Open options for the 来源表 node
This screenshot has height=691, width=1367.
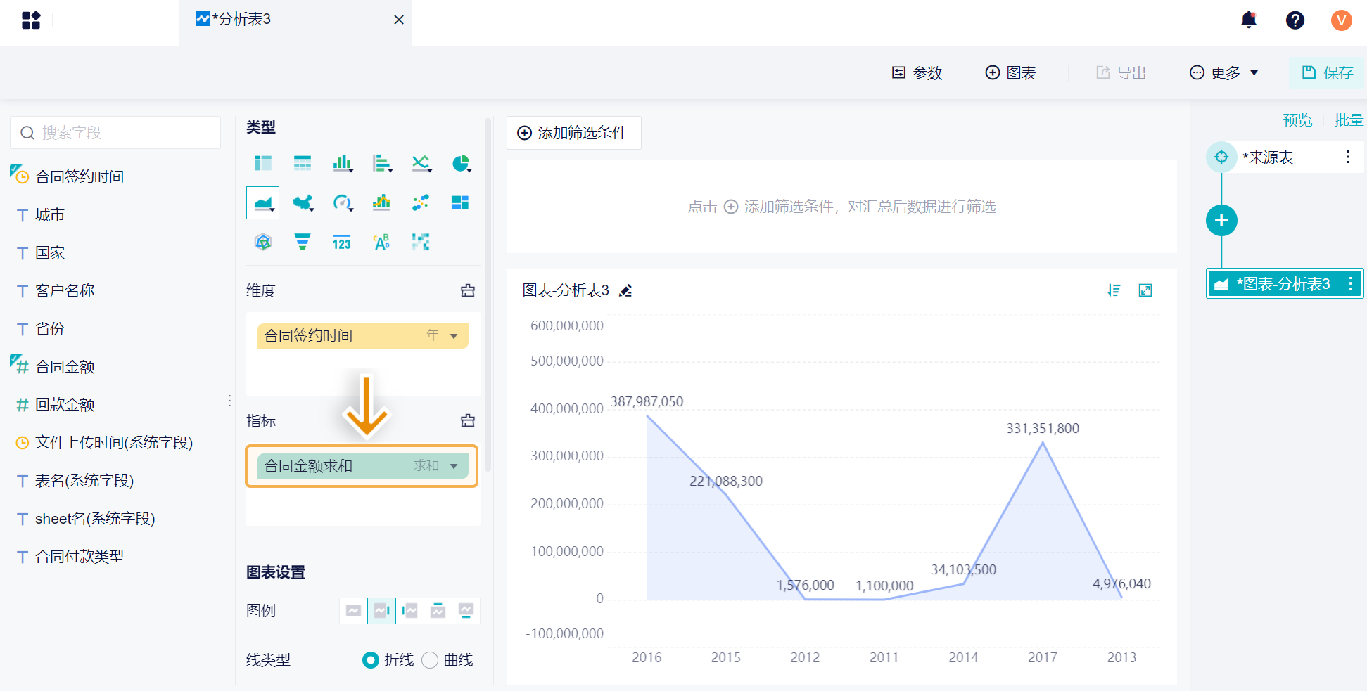pyautogui.click(x=1348, y=157)
